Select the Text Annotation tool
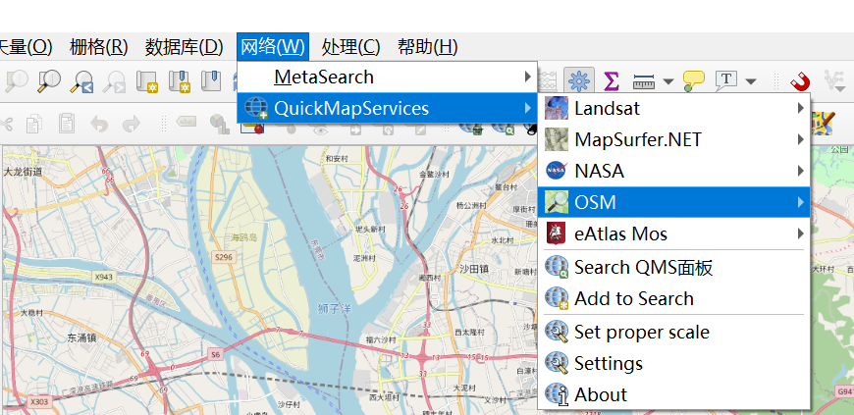Screen dimensions: 854x415 [x=726, y=80]
